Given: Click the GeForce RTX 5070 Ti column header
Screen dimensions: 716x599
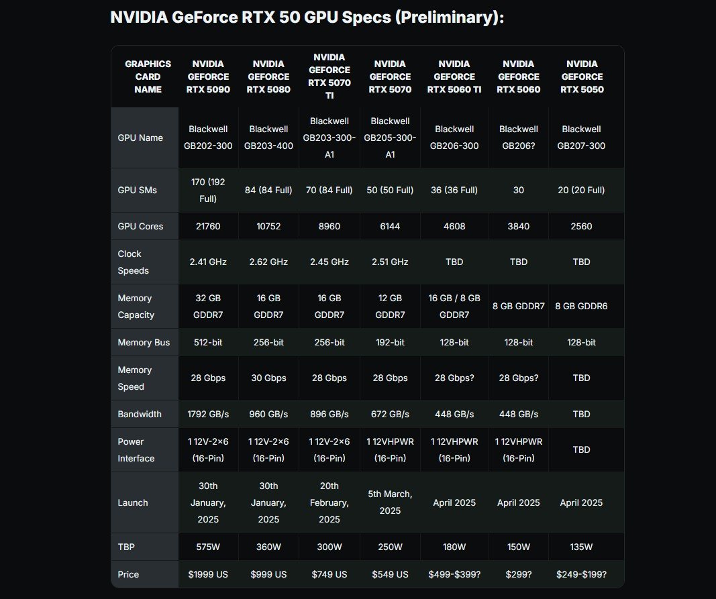Looking at the screenshot, I should pyautogui.click(x=329, y=76).
